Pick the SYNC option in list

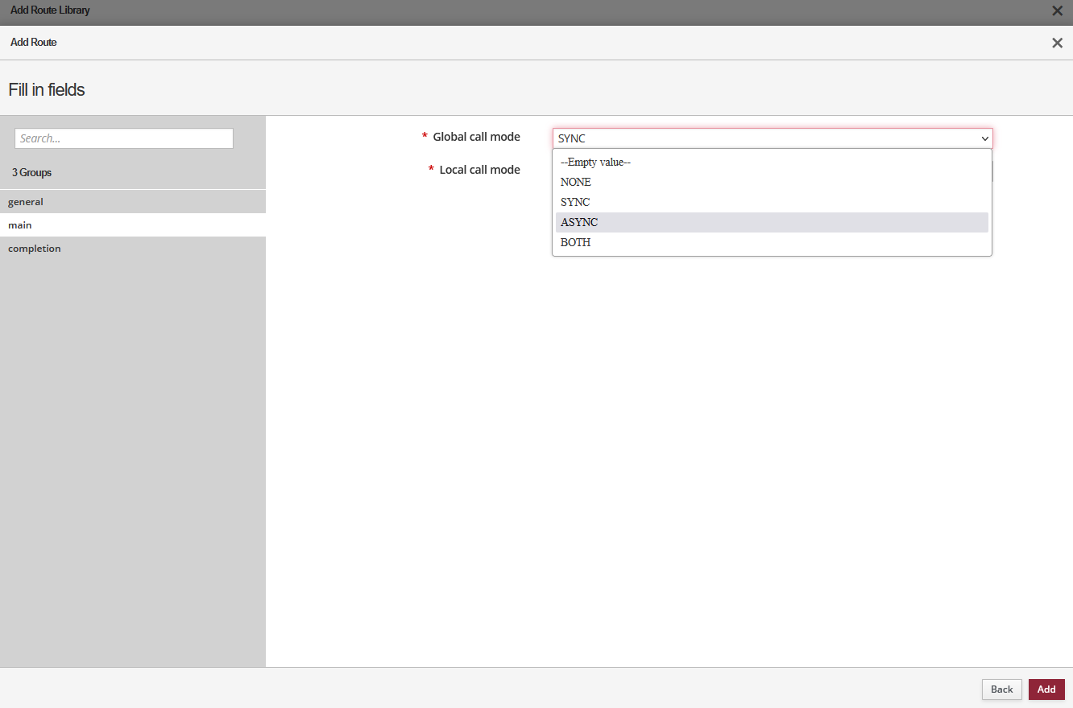pos(575,203)
